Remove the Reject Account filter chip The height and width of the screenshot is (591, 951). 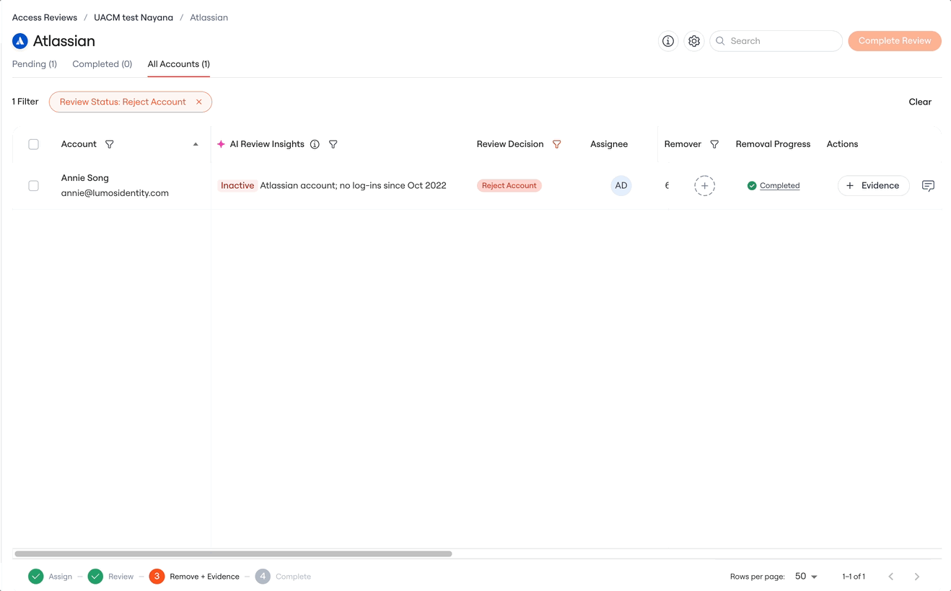point(199,102)
